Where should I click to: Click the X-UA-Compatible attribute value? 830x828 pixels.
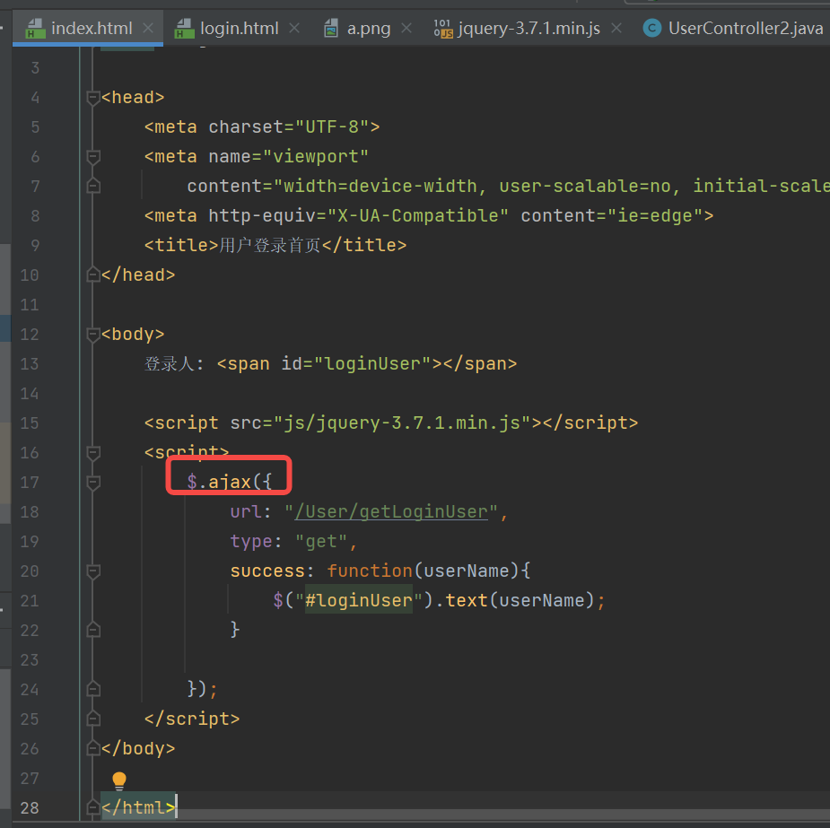coord(418,216)
